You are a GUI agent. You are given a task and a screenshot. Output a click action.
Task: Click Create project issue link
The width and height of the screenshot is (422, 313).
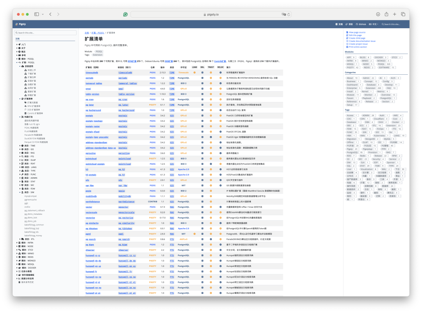(357, 44)
